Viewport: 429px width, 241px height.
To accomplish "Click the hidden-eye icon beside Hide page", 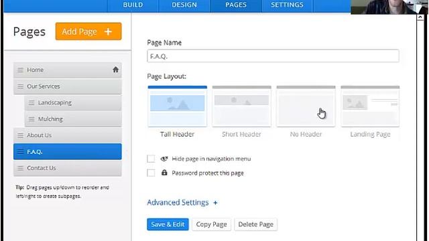I will click(x=164, y=159).
